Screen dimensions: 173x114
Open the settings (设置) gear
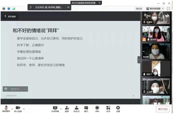[118, 109]
